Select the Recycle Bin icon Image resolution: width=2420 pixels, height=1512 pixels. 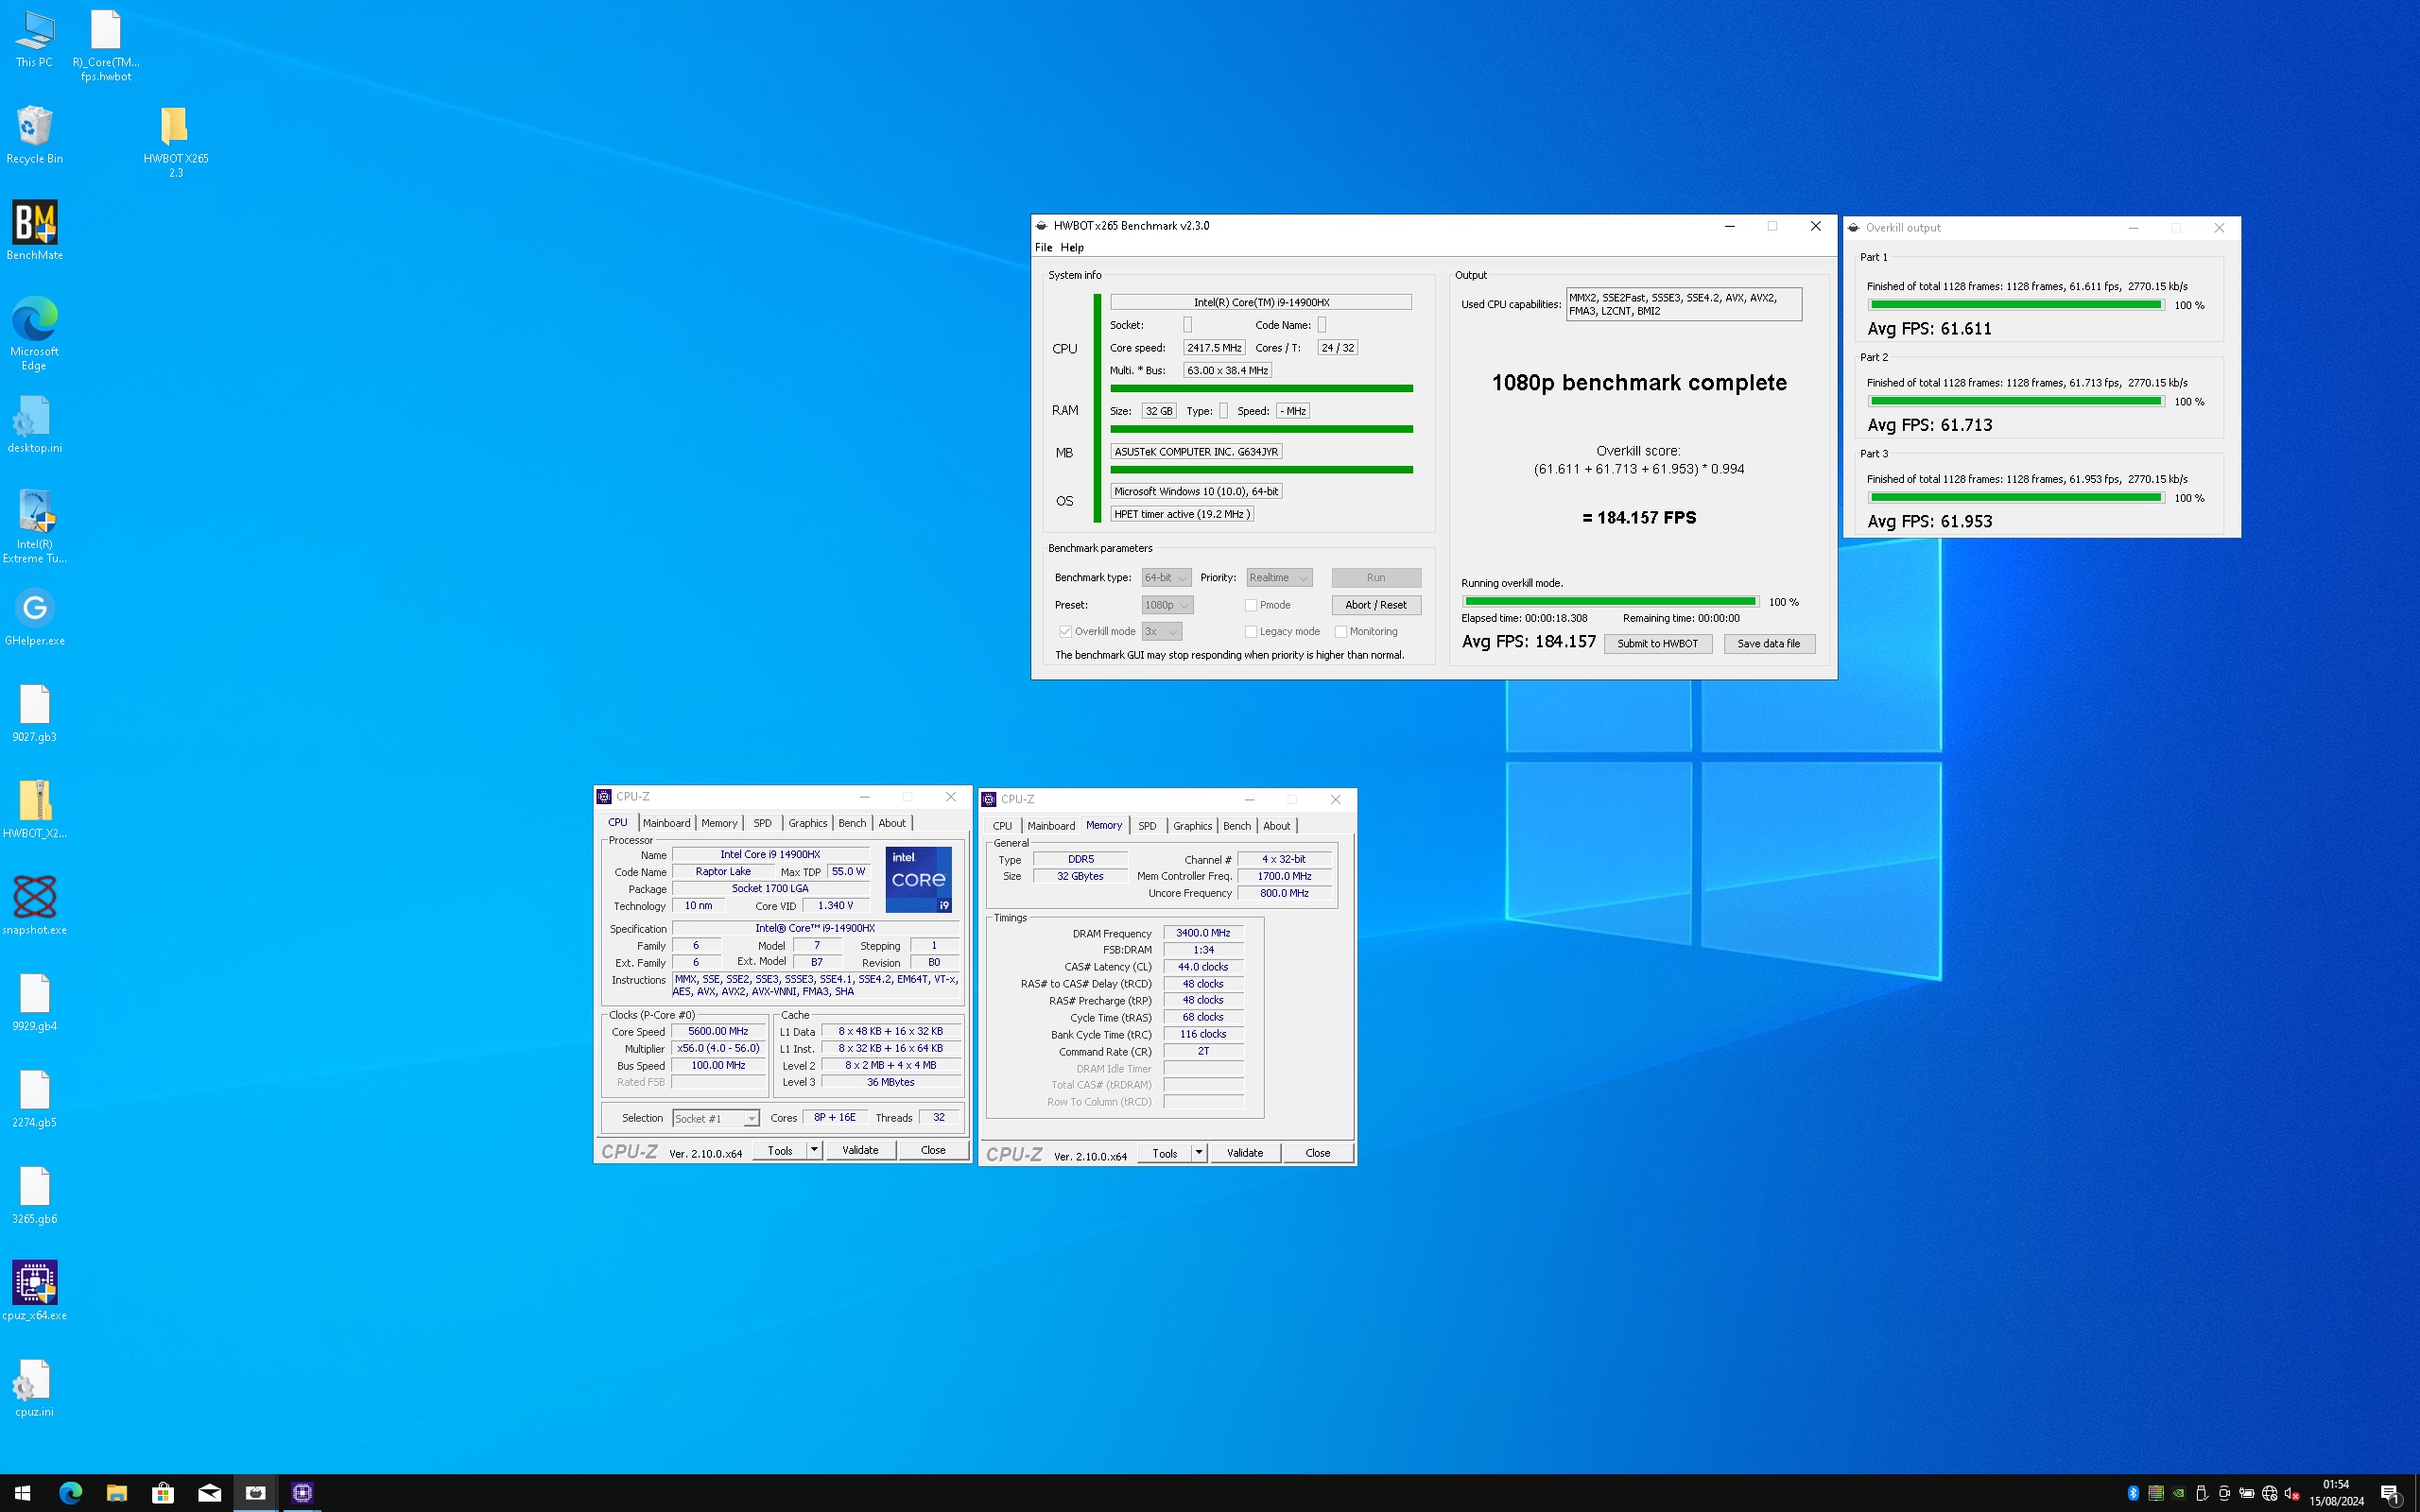point(35,135)
